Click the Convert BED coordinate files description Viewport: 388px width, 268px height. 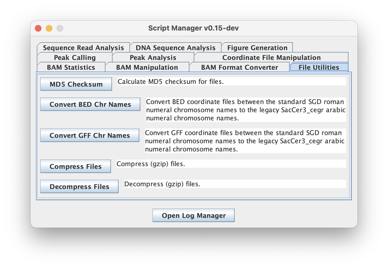246,110
